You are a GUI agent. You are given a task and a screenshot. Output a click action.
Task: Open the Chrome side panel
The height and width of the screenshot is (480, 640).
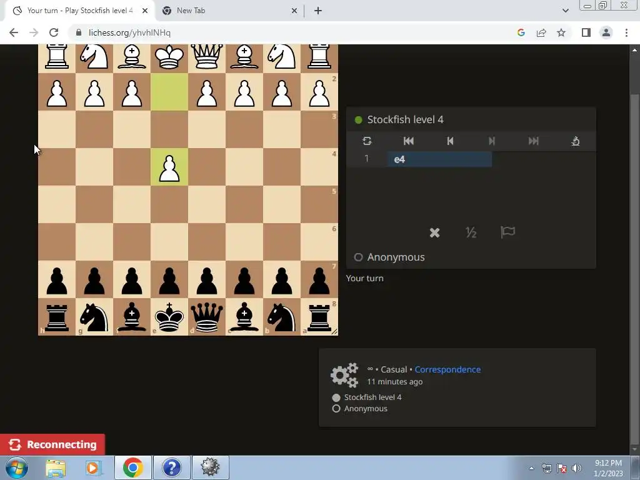[586, 32]
